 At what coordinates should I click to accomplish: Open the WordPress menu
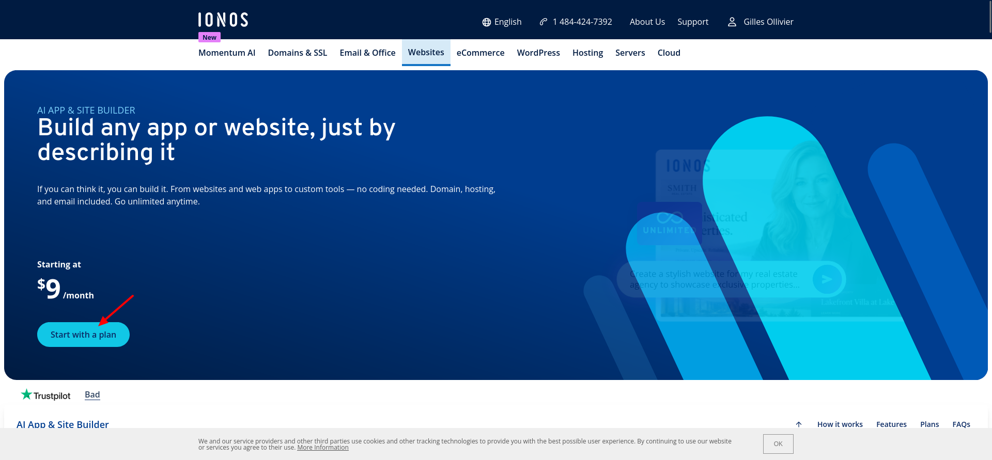point(538,53)
